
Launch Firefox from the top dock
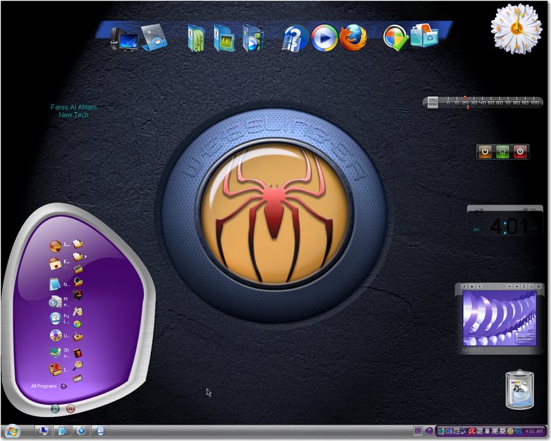click(x=353, y=37)
